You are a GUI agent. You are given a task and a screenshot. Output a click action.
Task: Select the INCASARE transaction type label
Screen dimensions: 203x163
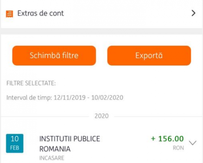tap(52, 158)
